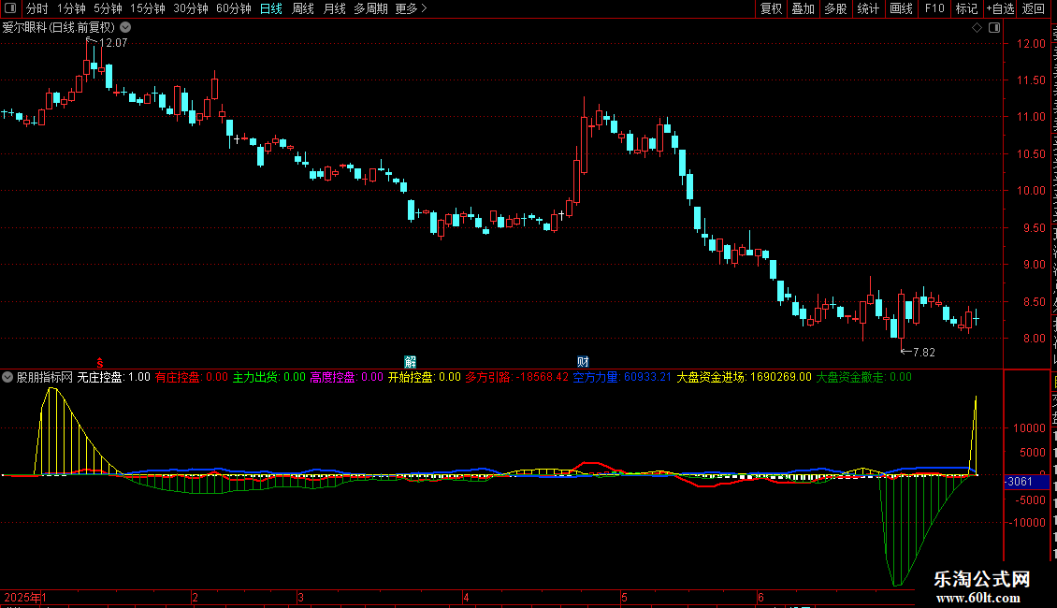
Task: Switch to the 周线 weekly chart
Action: tap(303, 8)
